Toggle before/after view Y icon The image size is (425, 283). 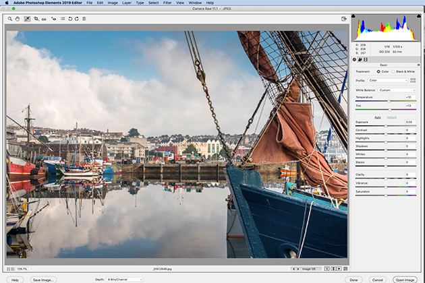click(327, 269)
